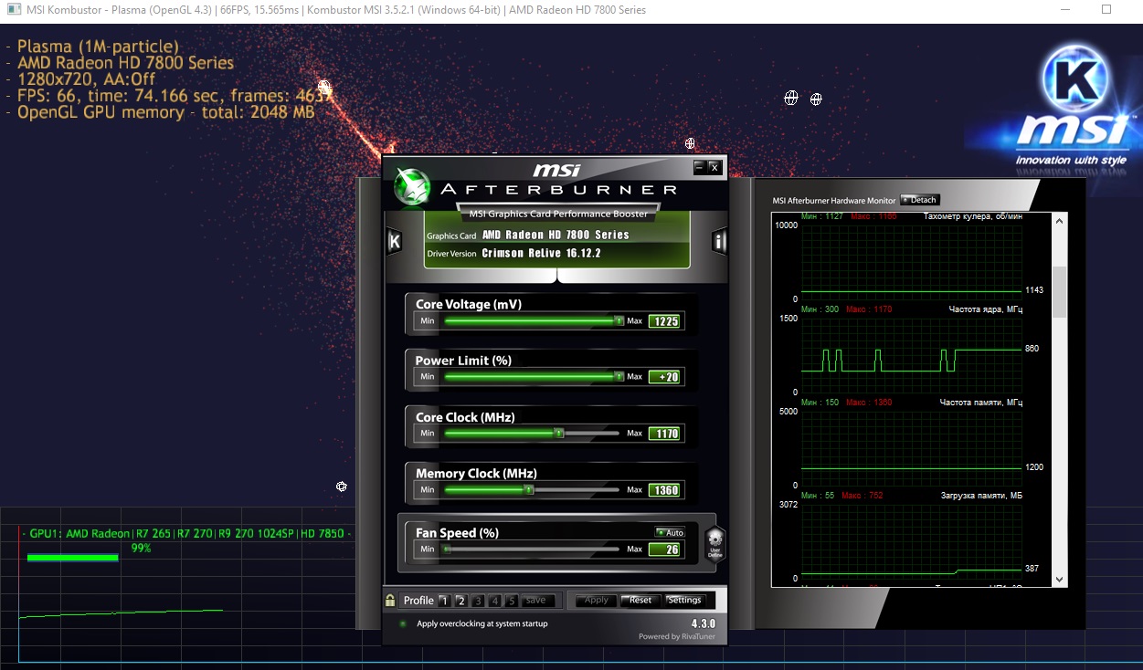Select profile slot 1
Image resolution: width=1143 pixels, height=670 pixels.
point(444,601)
